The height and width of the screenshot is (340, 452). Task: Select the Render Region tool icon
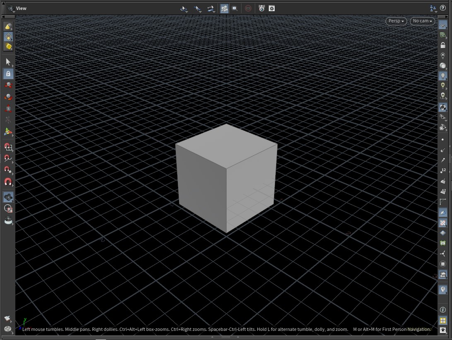click(8, 208)
